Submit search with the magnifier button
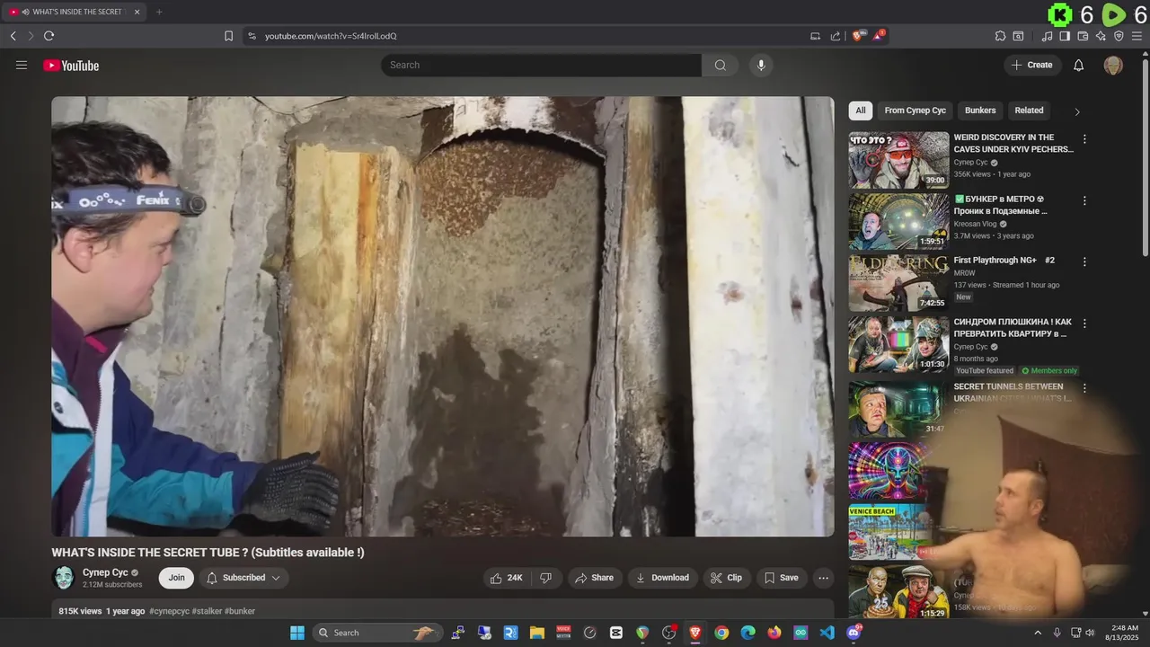Screen dimensions: 1150x647 721,65
